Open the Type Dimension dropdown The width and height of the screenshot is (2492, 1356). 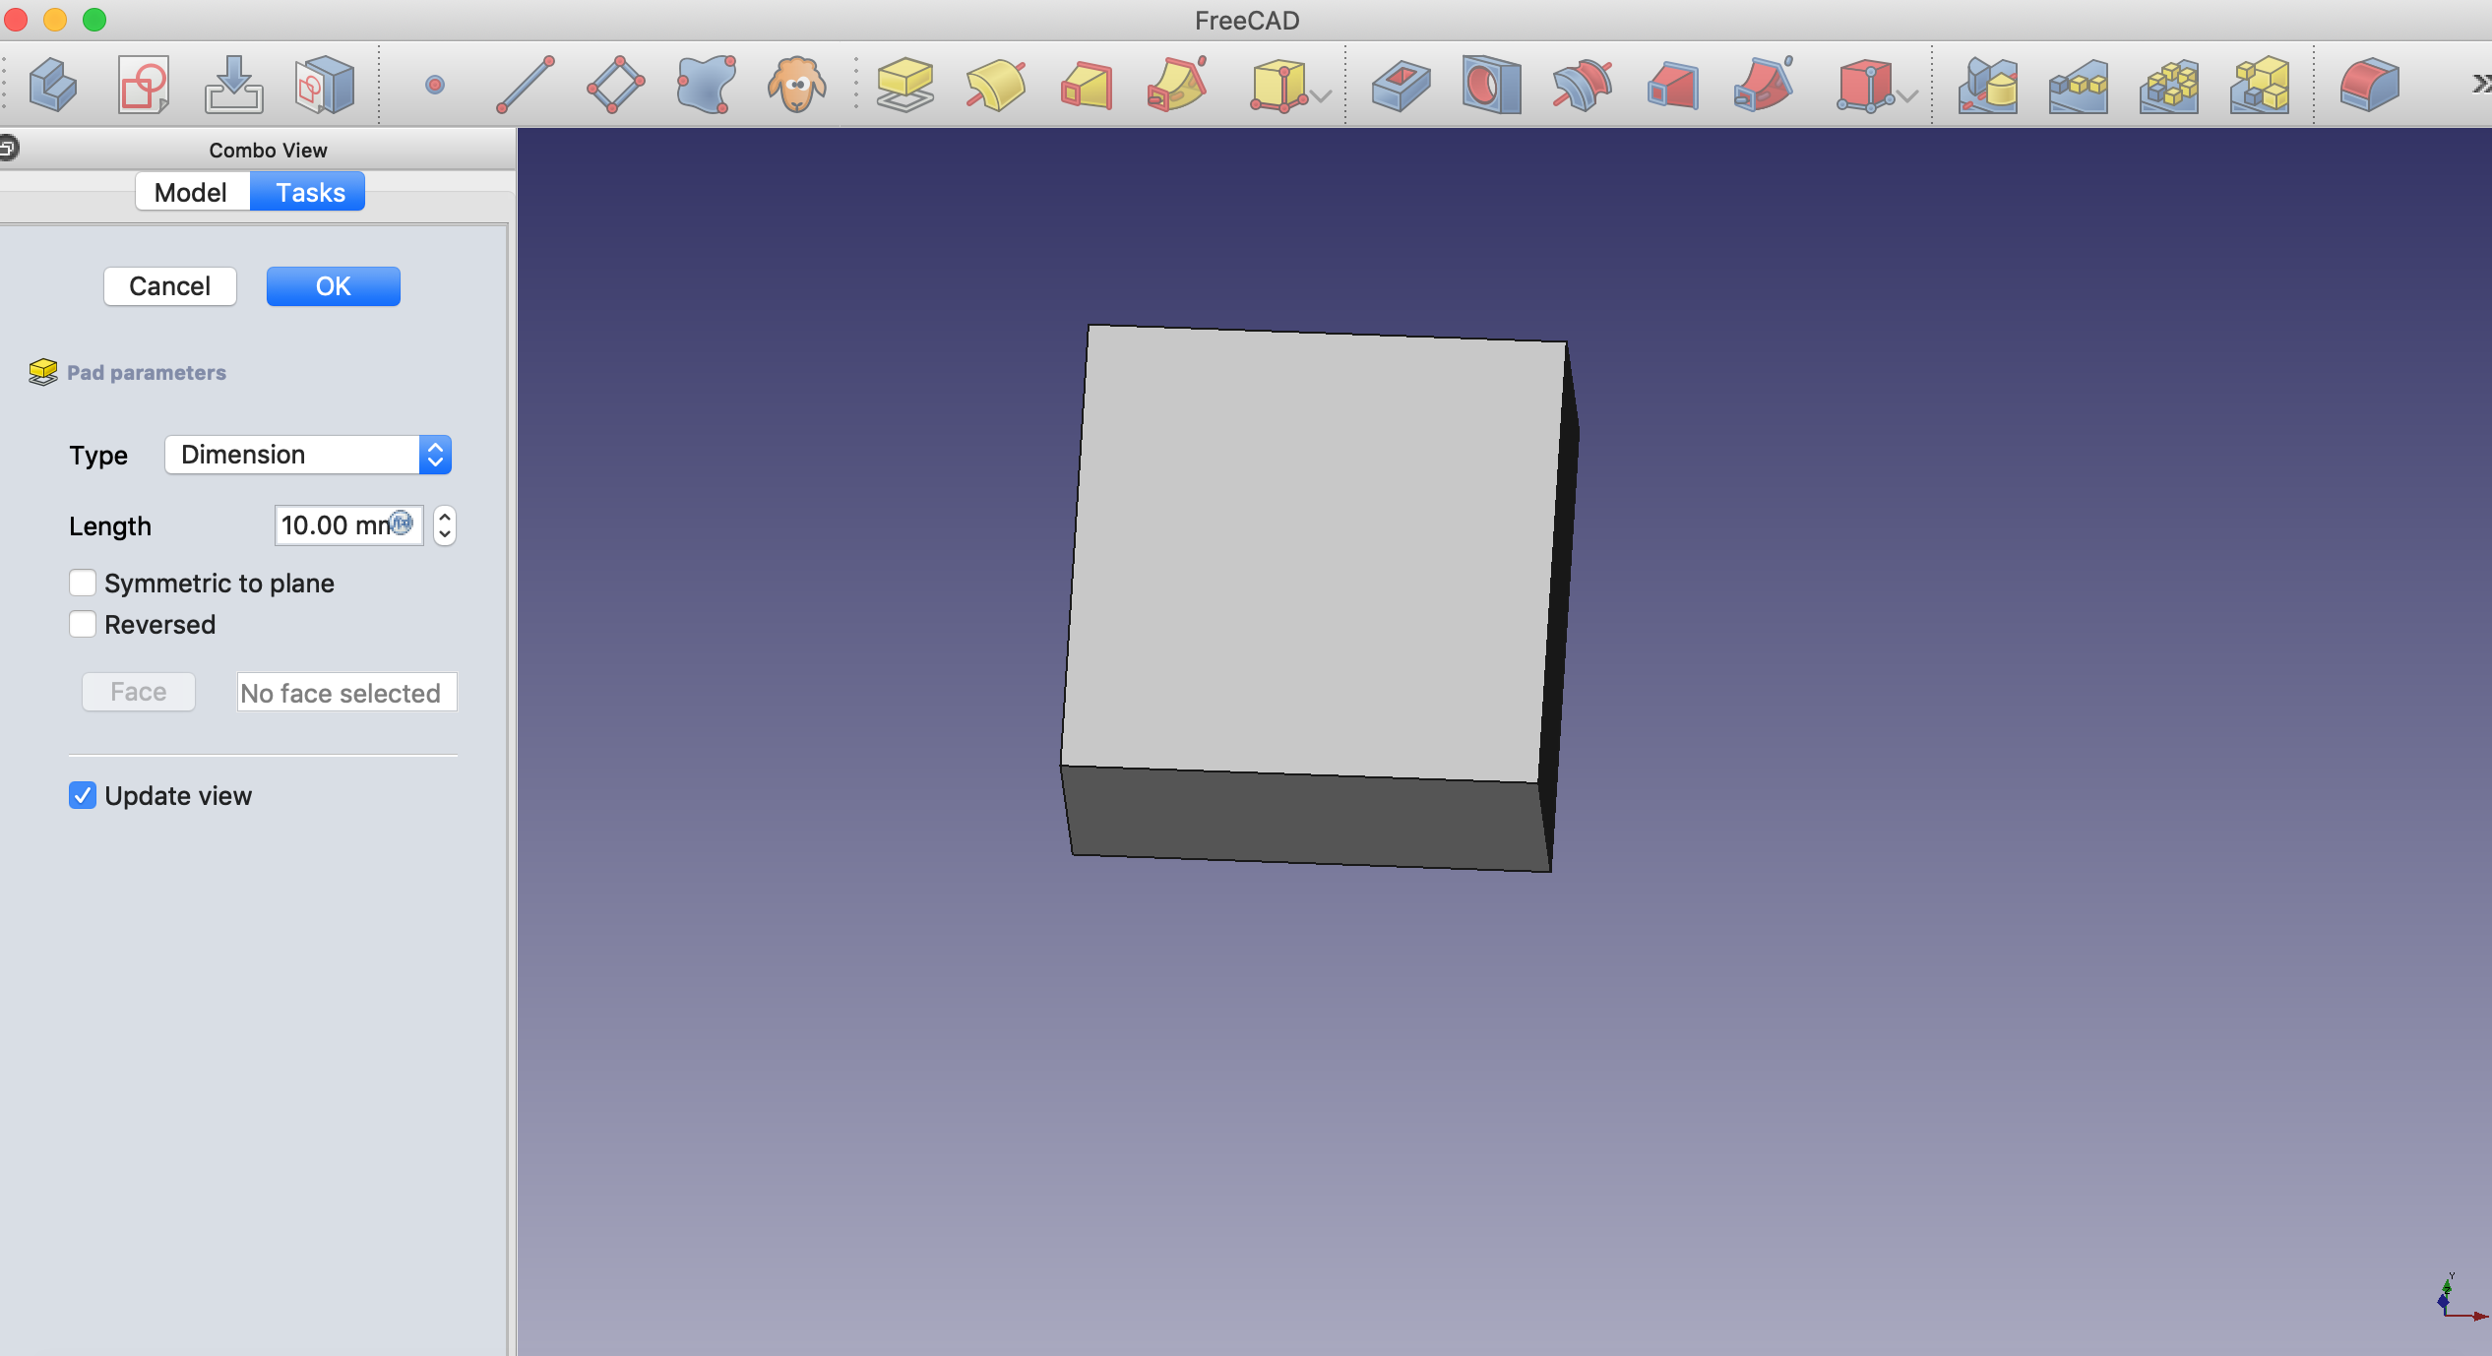pyautogui.click(x=308, y=455)
